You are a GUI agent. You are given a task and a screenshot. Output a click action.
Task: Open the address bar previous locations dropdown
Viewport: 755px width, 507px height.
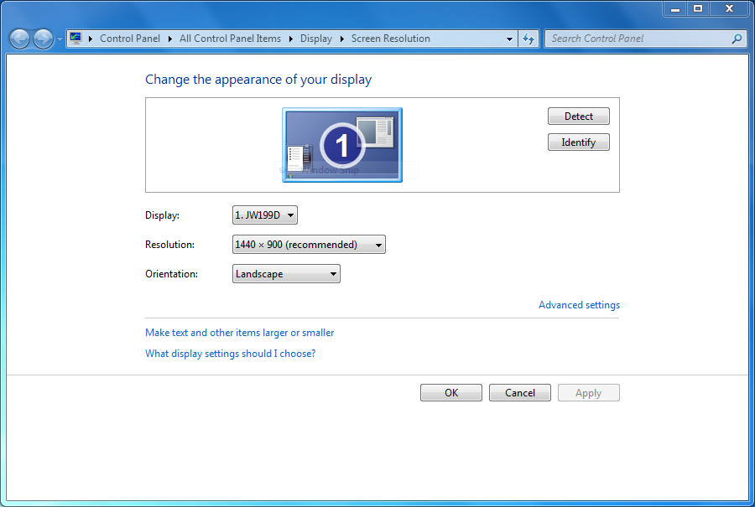(509, 39)
